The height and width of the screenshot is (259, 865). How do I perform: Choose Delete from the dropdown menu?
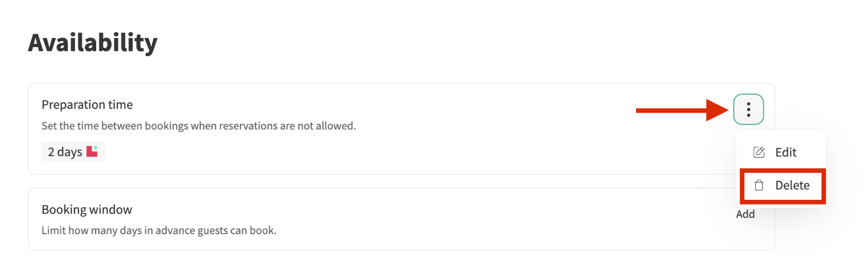coord(783,186)
